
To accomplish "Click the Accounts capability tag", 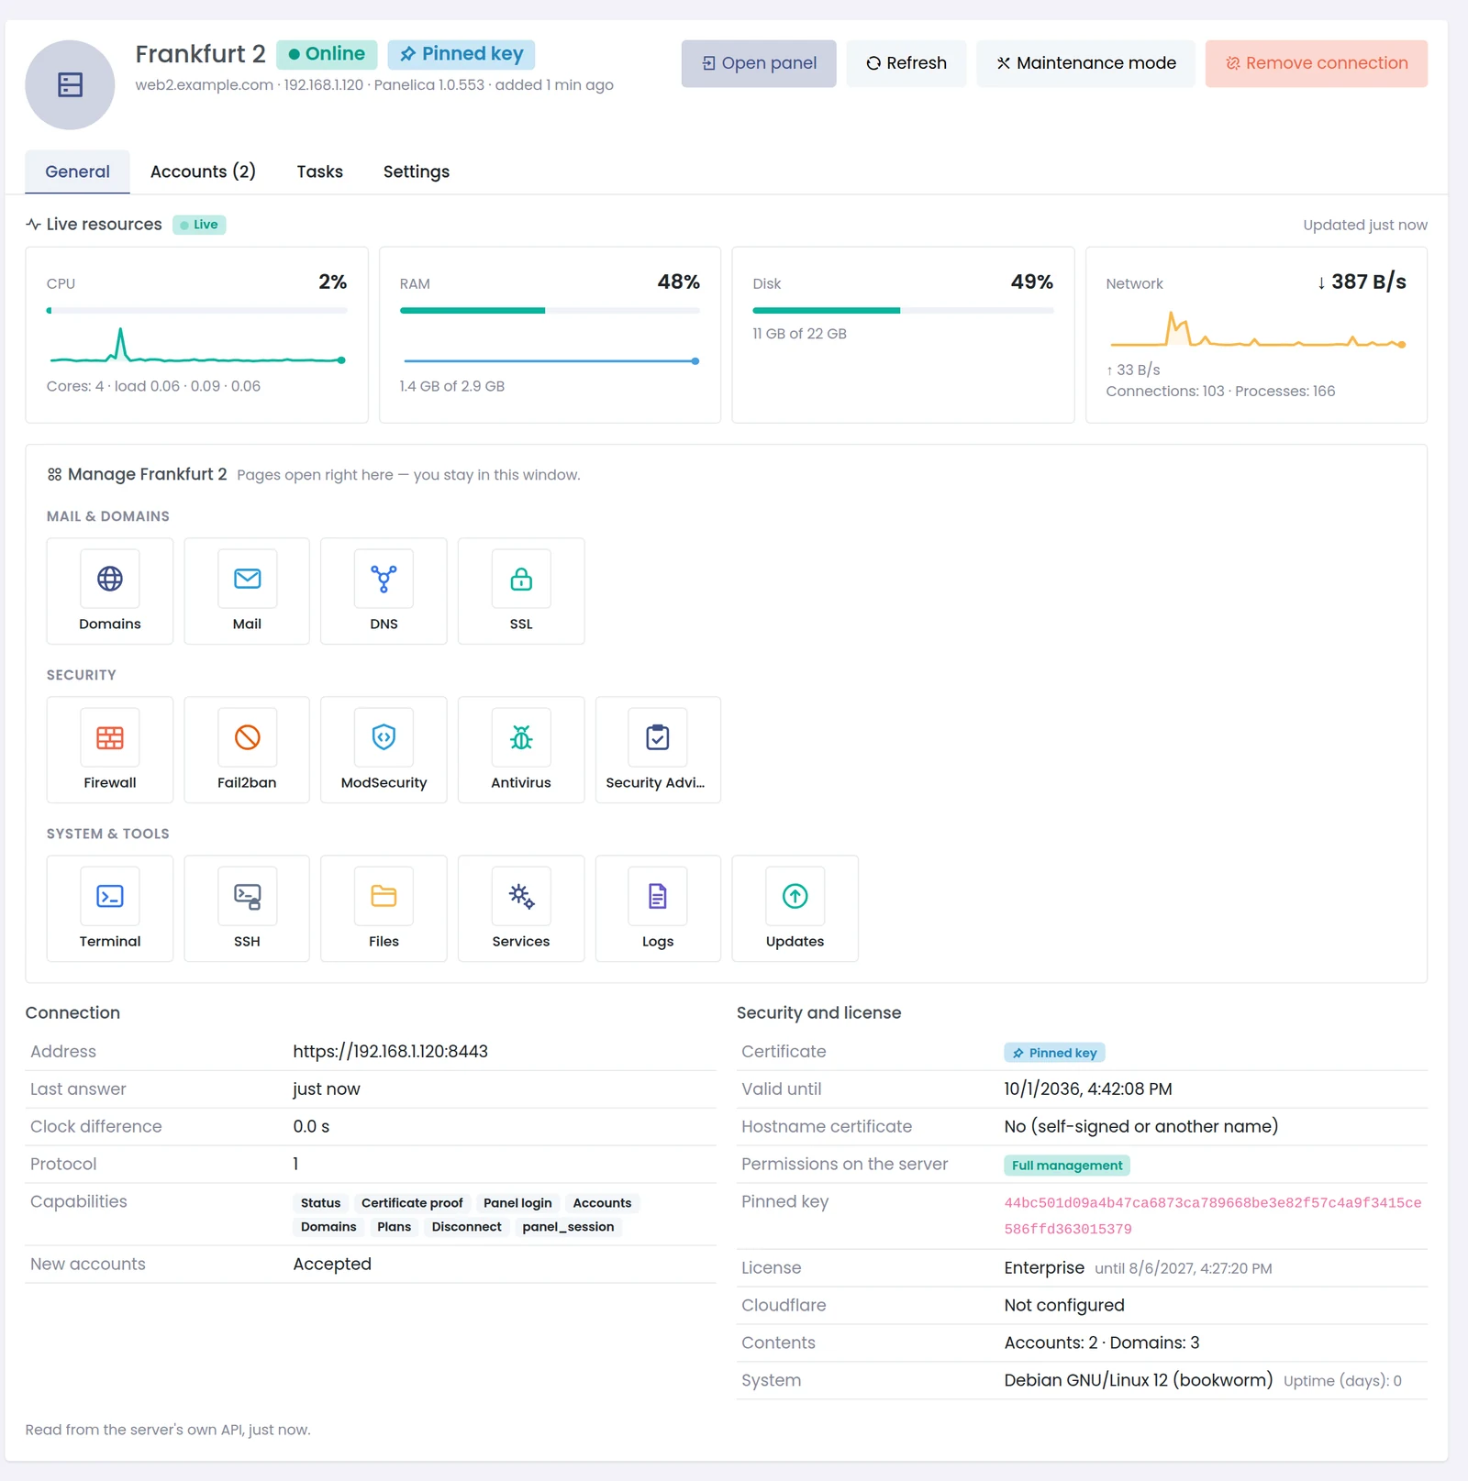I will 602,1203.
